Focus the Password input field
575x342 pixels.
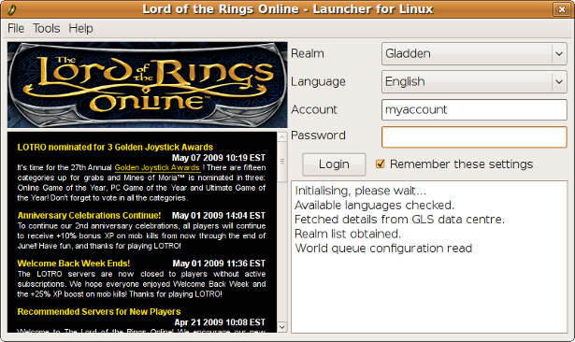pyautogui.click(x=474, y=137)
